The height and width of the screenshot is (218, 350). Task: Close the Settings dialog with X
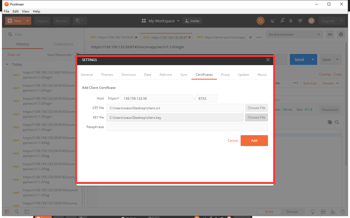tap(268, 60)
